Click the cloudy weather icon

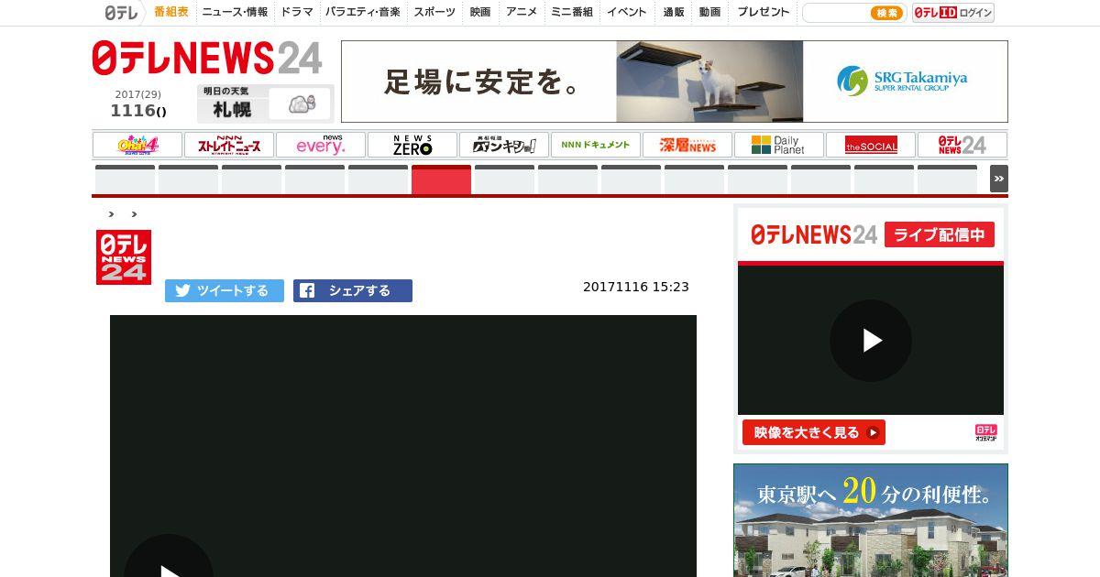[302, 103]
